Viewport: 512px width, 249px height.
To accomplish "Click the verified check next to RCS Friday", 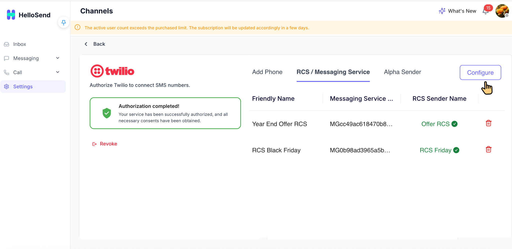I will 456,150.
